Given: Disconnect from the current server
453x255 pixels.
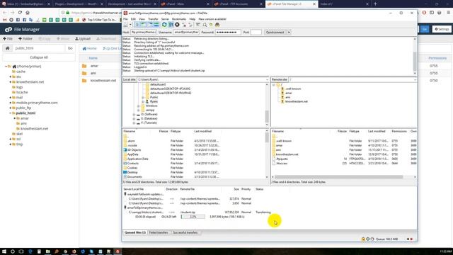Looking at the screenshot, I should click(x=184, y=25).
